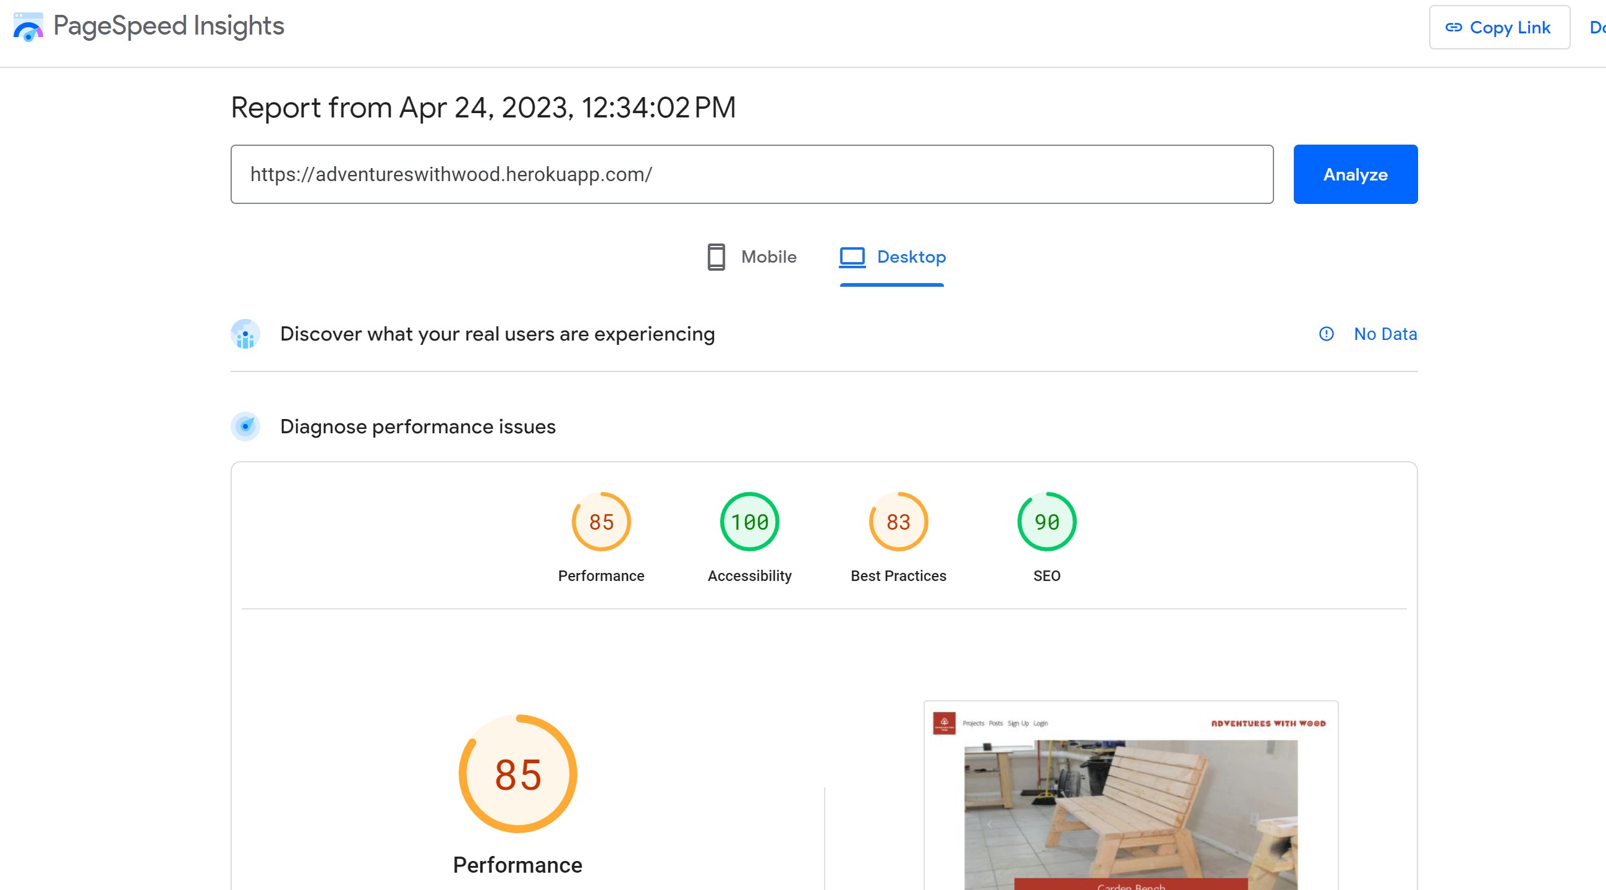Click the PageSpeed Insights title text

click(x=168, y=26)
